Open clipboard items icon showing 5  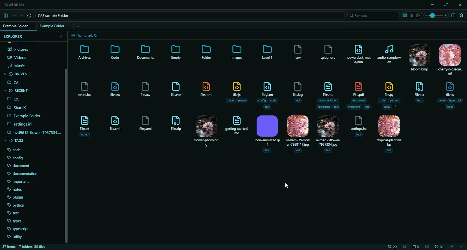coord(416,247)
